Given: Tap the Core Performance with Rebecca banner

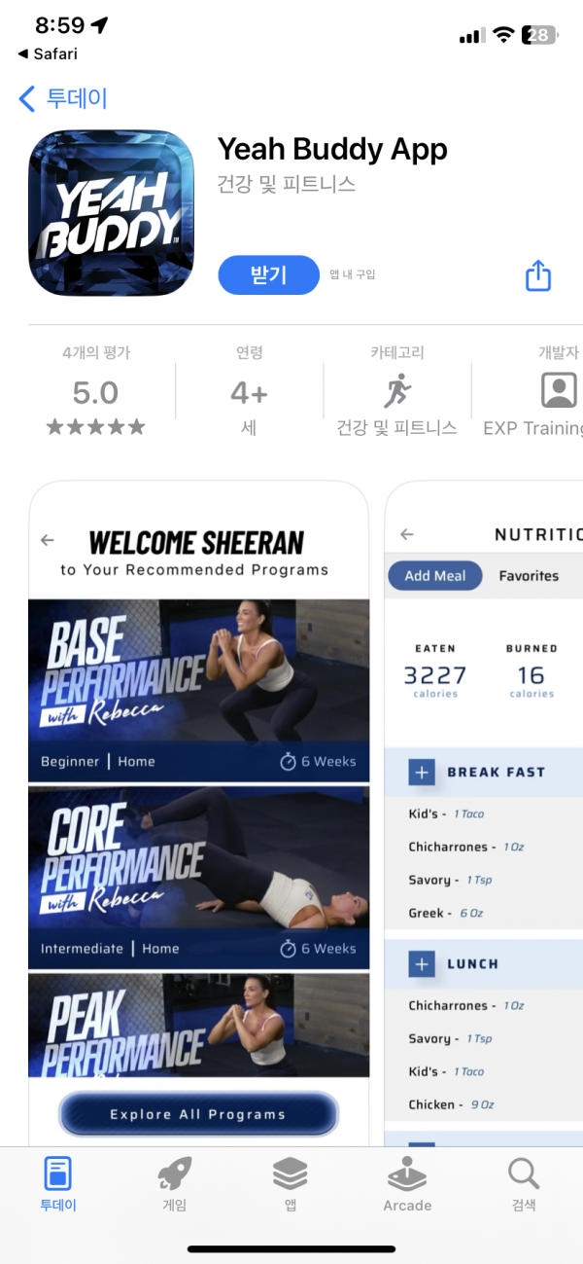Looking at the screenshot, I should (199, 878).
